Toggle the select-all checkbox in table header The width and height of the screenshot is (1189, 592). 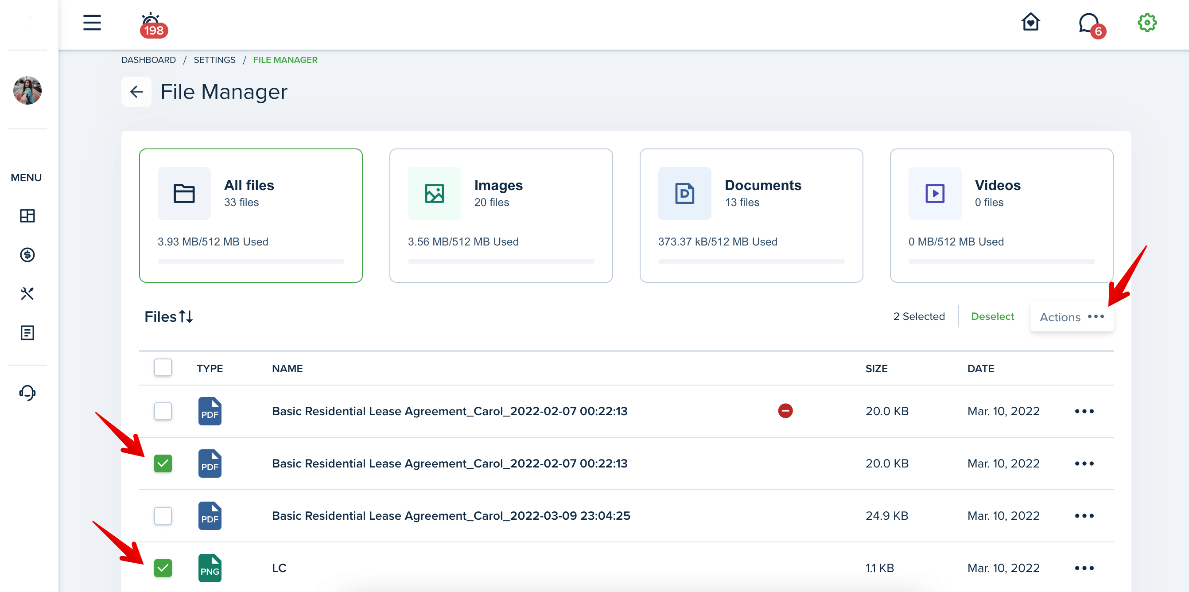pos(163,368)
